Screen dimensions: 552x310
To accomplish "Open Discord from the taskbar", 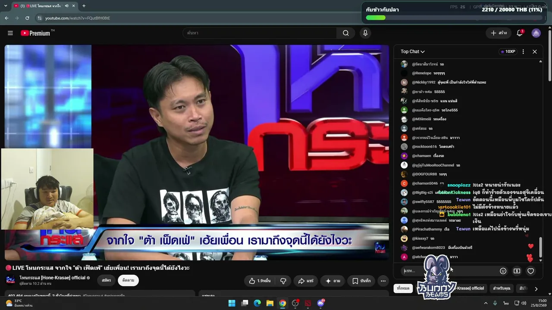I will point(320,303).
